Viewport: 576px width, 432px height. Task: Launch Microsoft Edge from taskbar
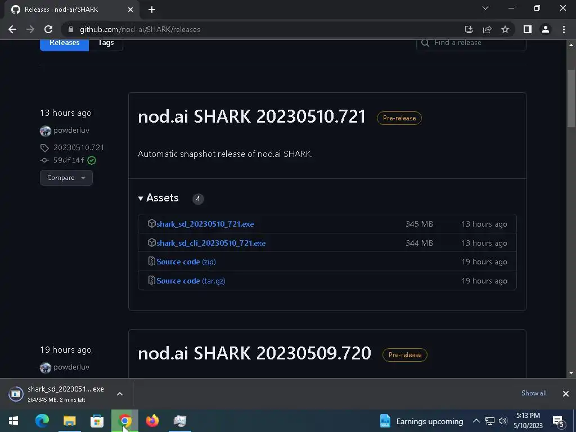tap(42, 421)
